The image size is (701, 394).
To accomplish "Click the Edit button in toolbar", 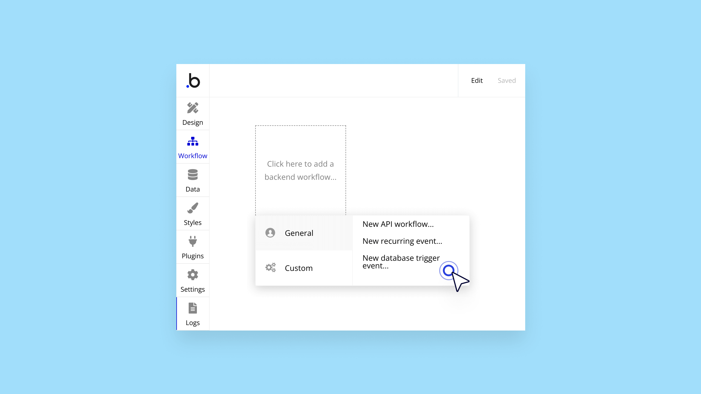I will pos(476,80).
